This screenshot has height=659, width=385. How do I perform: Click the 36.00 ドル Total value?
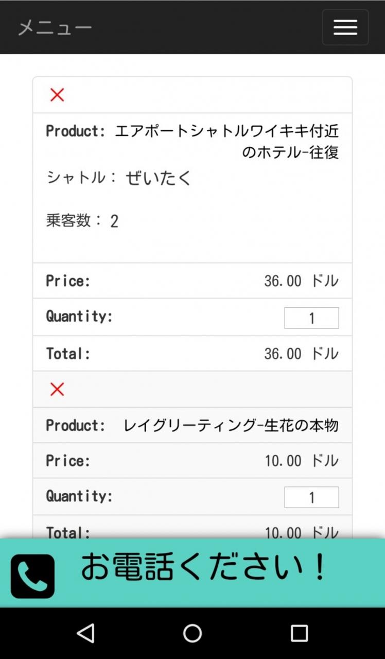(302, 354)
